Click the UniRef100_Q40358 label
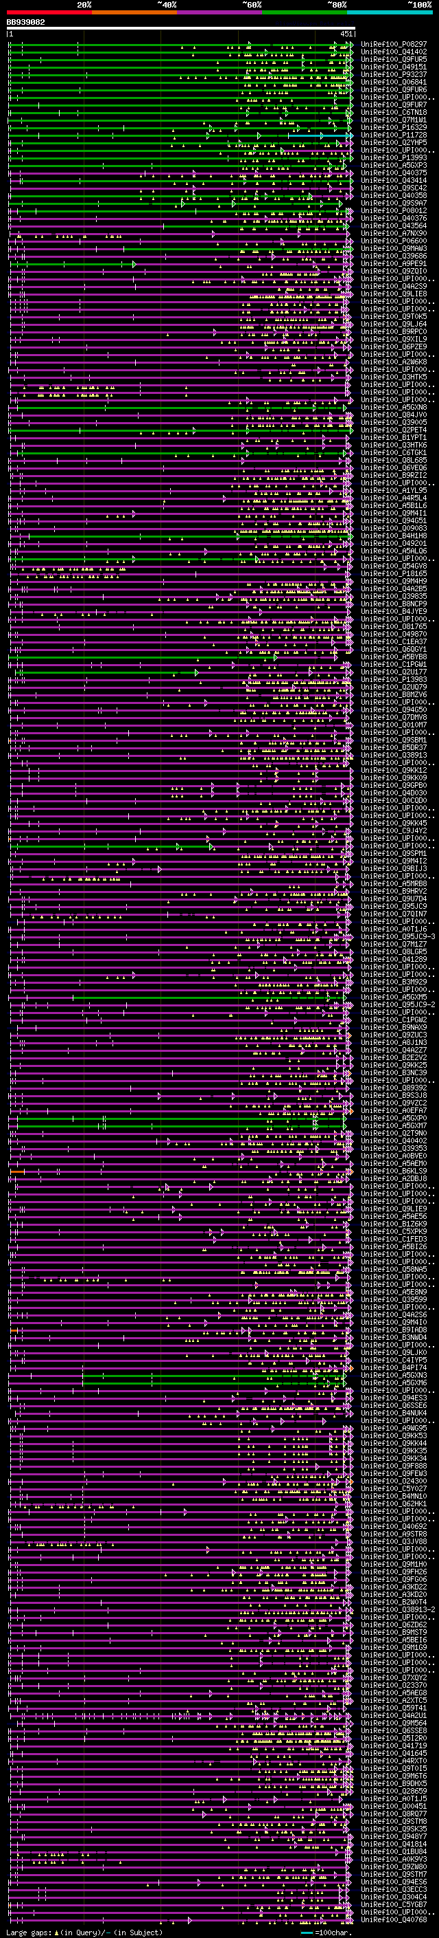Viewport: 439px width, 1938px height. pyautogui.click(x=394, y=196)
